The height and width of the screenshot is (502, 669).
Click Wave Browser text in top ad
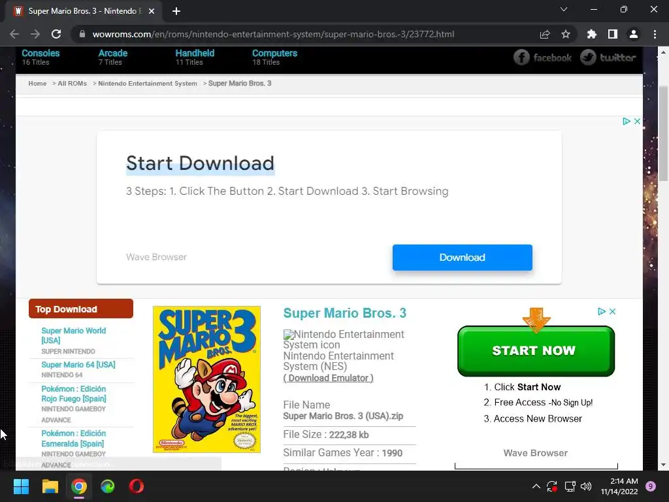click(156, 257)
